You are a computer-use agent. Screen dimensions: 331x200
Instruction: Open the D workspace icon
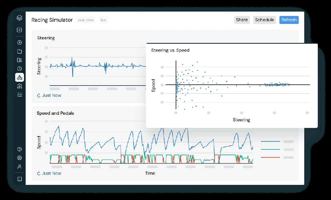click(x=19, y=30)
